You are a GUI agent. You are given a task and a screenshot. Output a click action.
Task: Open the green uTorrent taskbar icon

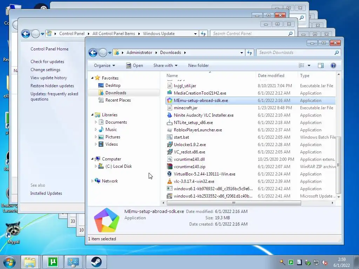[x=53, y=262]
